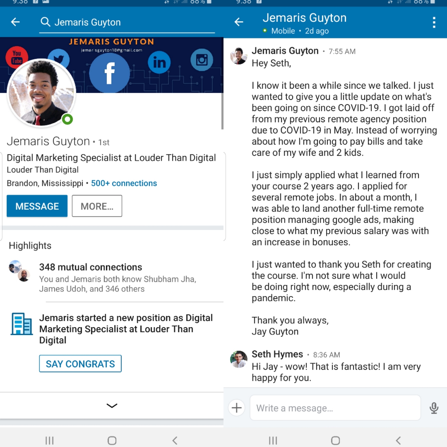
Task: Expand the profile highlights chevron
Action: (x=112, y=406)
